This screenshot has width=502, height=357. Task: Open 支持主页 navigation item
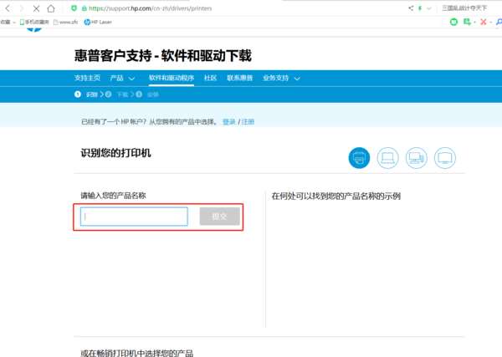coord(87,78)
